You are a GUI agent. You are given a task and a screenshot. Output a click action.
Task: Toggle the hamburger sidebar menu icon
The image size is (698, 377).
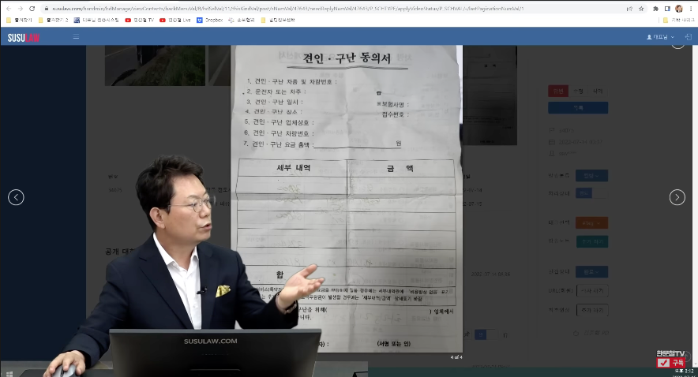(x=76, y=37)
